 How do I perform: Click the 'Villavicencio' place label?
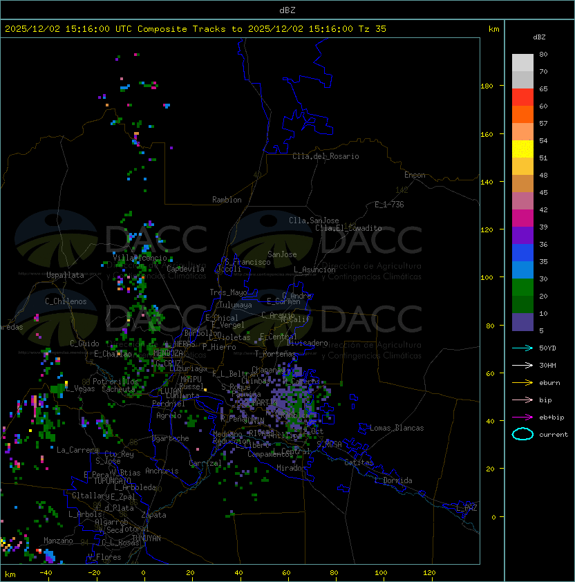coord(140,258)
